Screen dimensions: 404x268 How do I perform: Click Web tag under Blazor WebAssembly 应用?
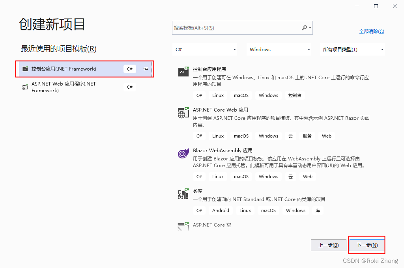(308, 177)
